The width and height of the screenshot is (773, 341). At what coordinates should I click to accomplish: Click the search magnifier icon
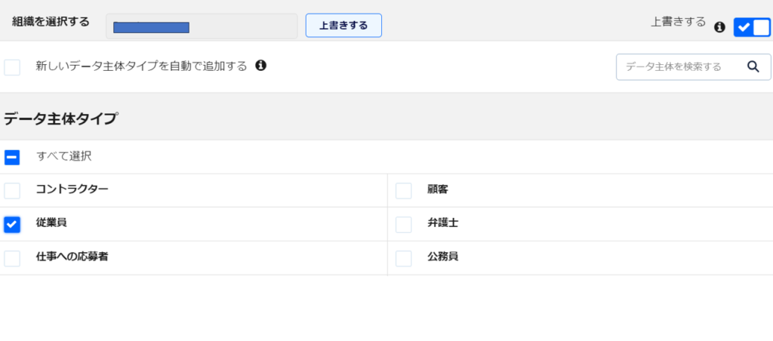753,66
